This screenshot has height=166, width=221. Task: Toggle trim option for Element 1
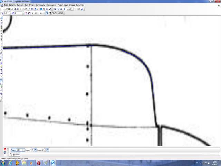pyautogui.click(x=35, y=150)
